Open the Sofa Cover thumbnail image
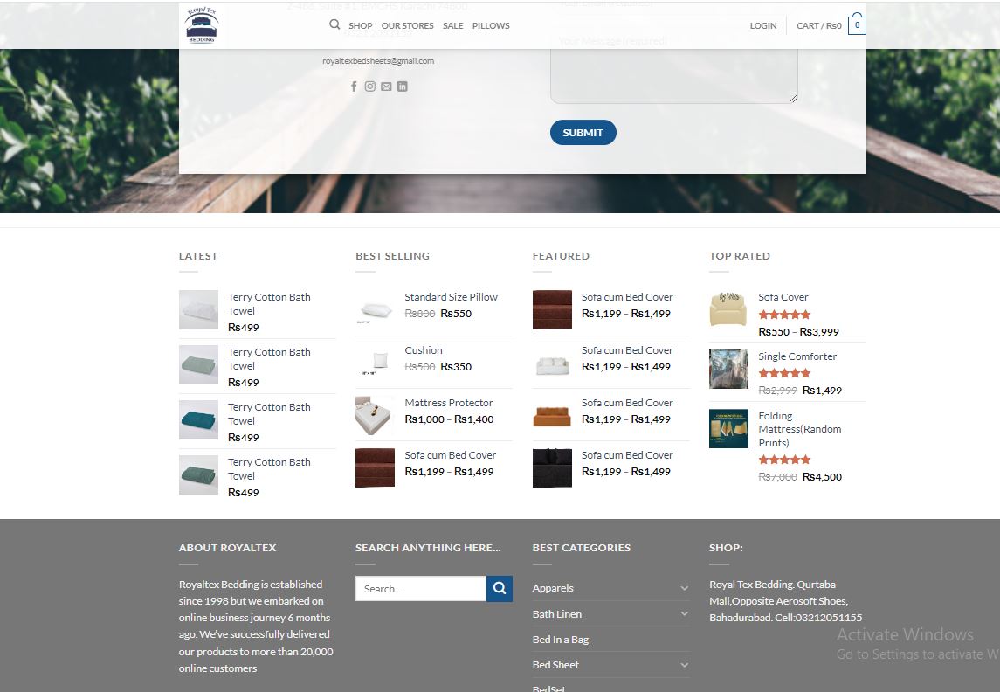The height and width of the screenshot is (692, 1000). click(728, 309)
